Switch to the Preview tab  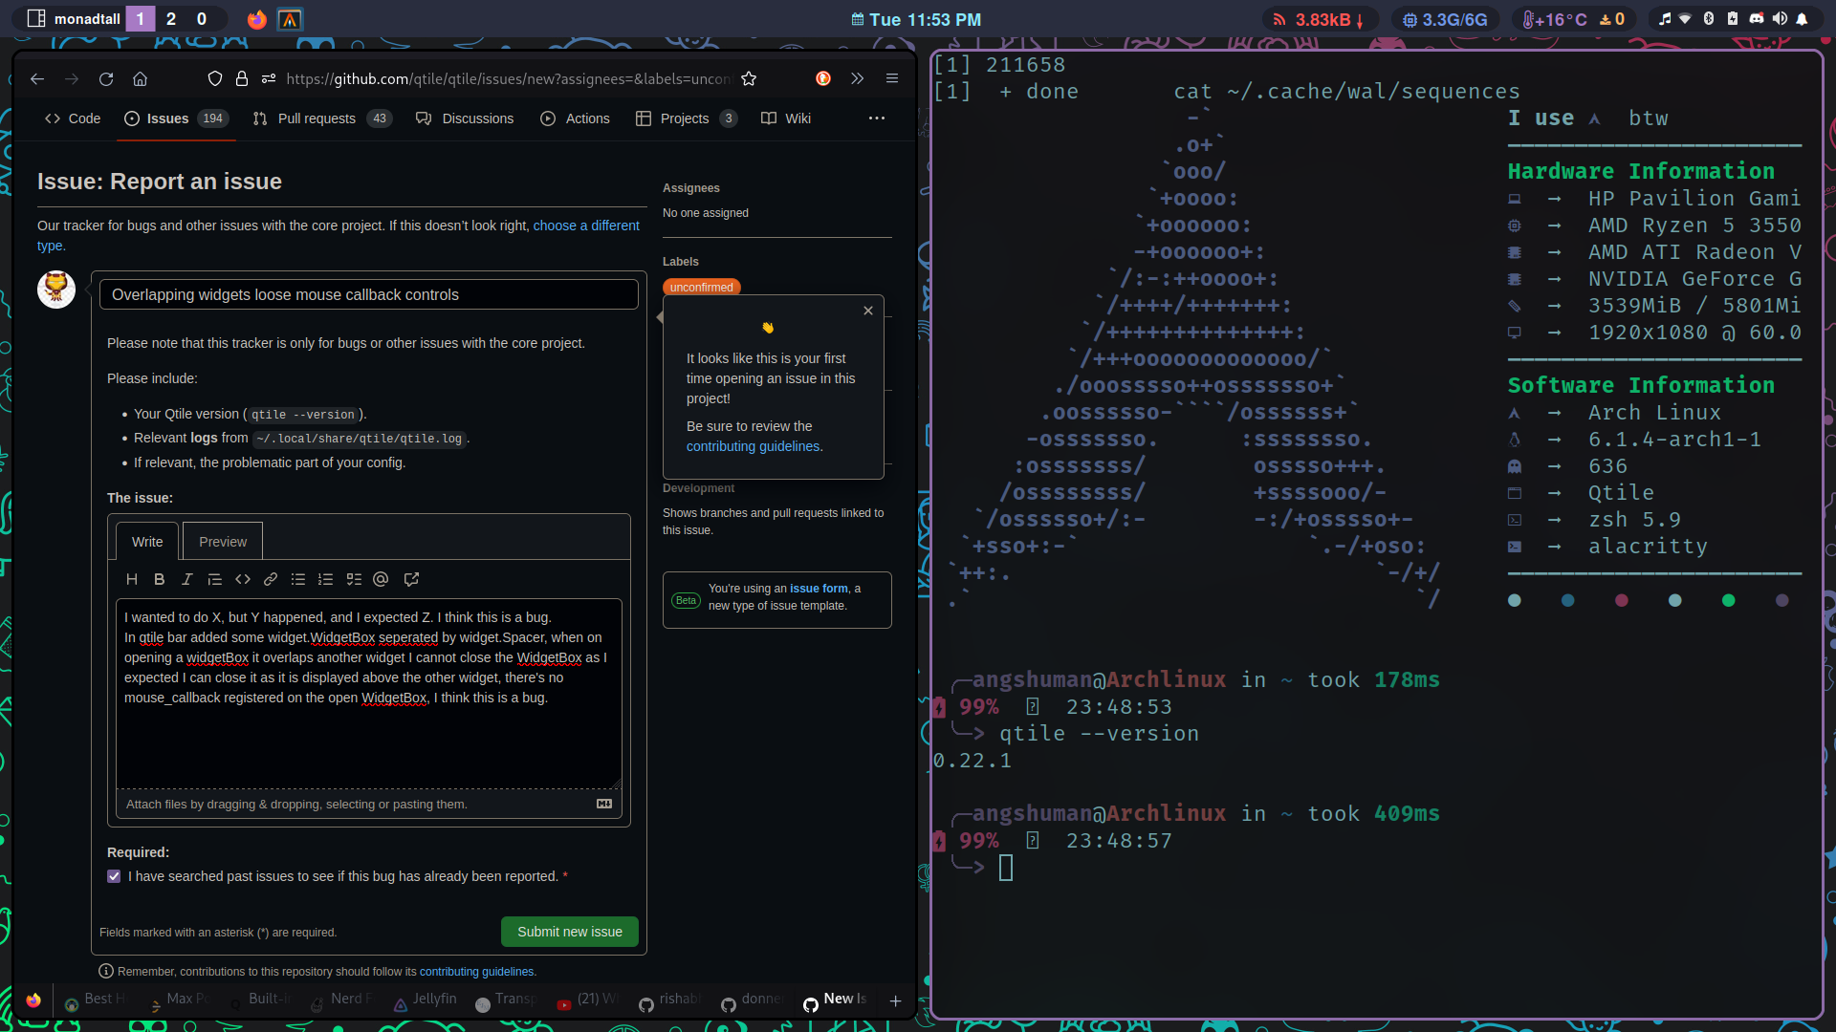pos(222,541)
